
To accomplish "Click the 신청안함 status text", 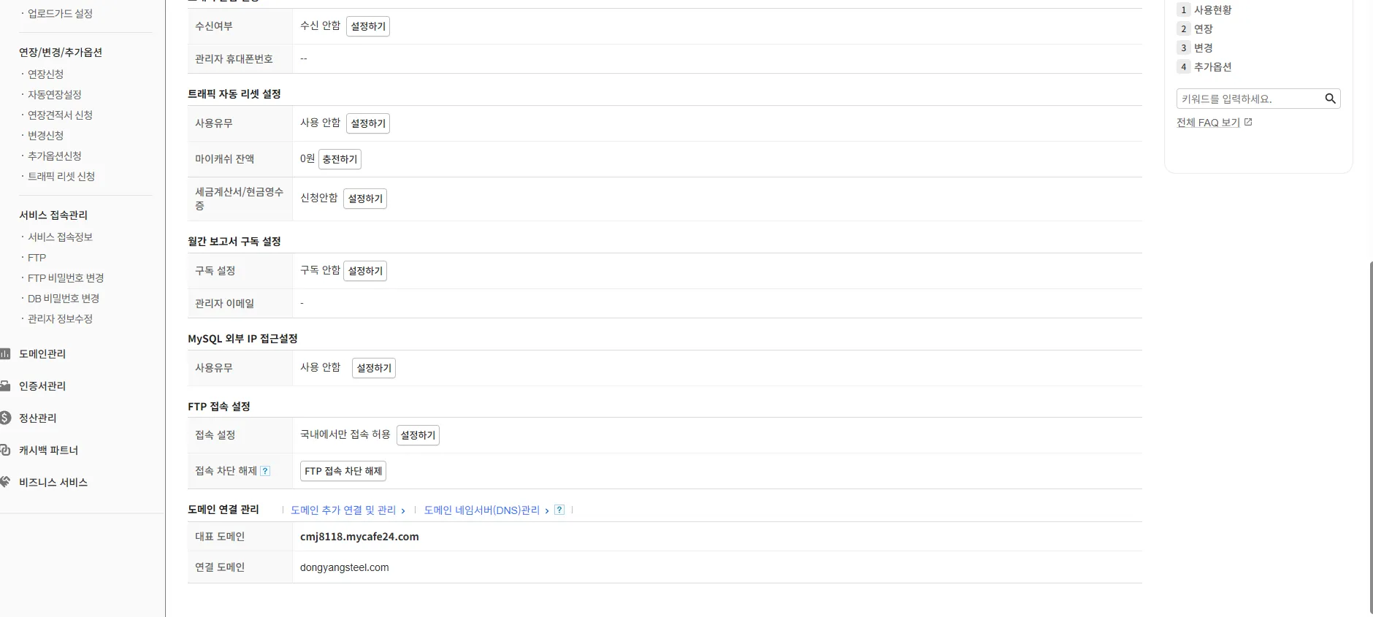I will pyautogui.click(x=319, y=198).
